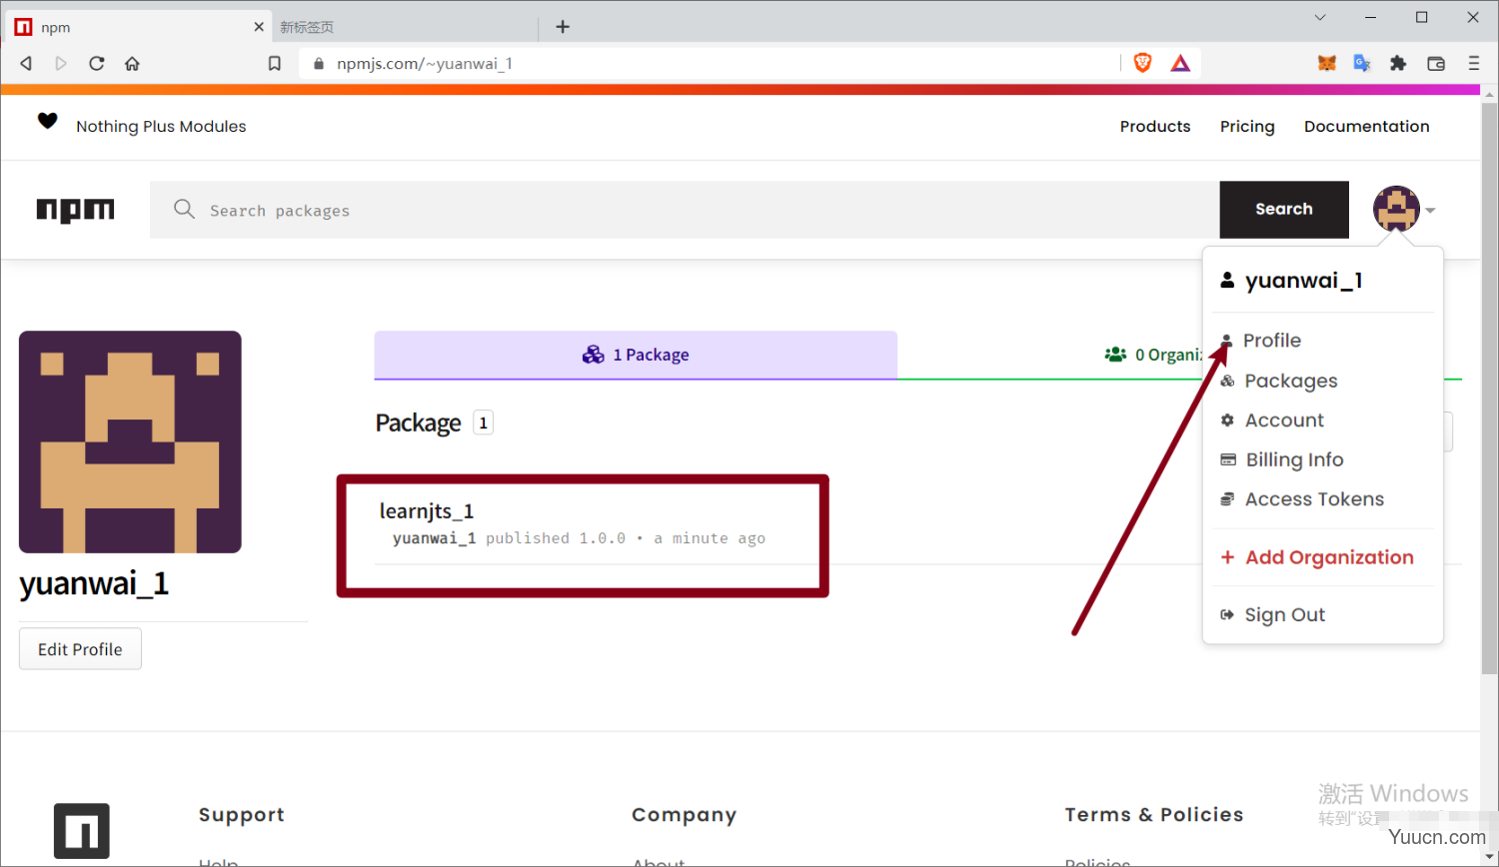Click the browser address bar URL
Image resolution: width=1499 pixels, height=867 pixels.
[x=425, y=64]
